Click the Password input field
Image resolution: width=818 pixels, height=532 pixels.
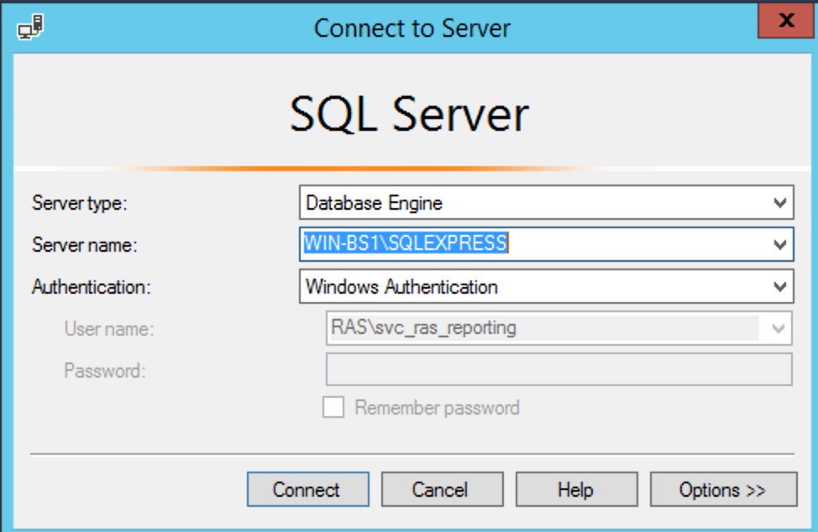coord(558,369)
